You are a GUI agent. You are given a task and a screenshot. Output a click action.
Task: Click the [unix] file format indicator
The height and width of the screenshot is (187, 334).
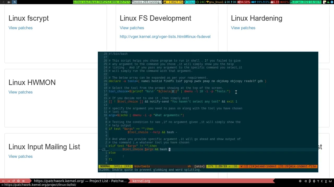click(x=200, y=166)
